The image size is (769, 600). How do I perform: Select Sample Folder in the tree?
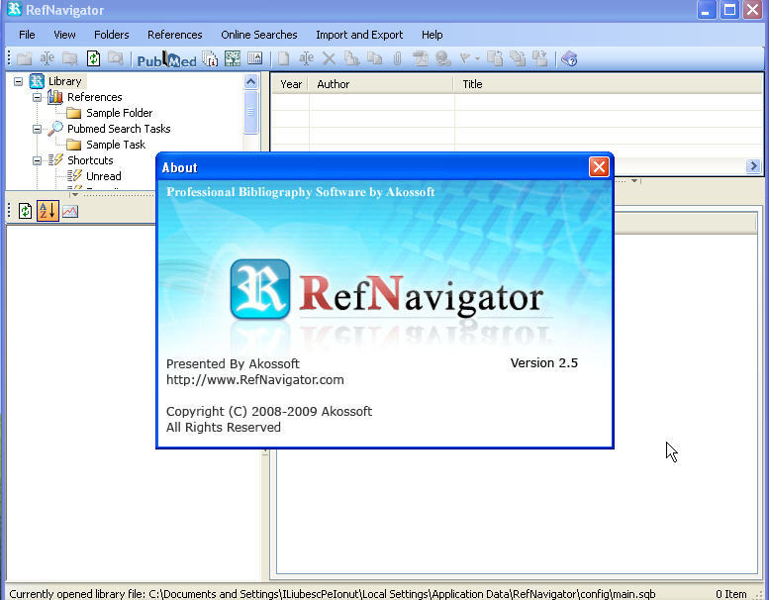click(119, 113)
